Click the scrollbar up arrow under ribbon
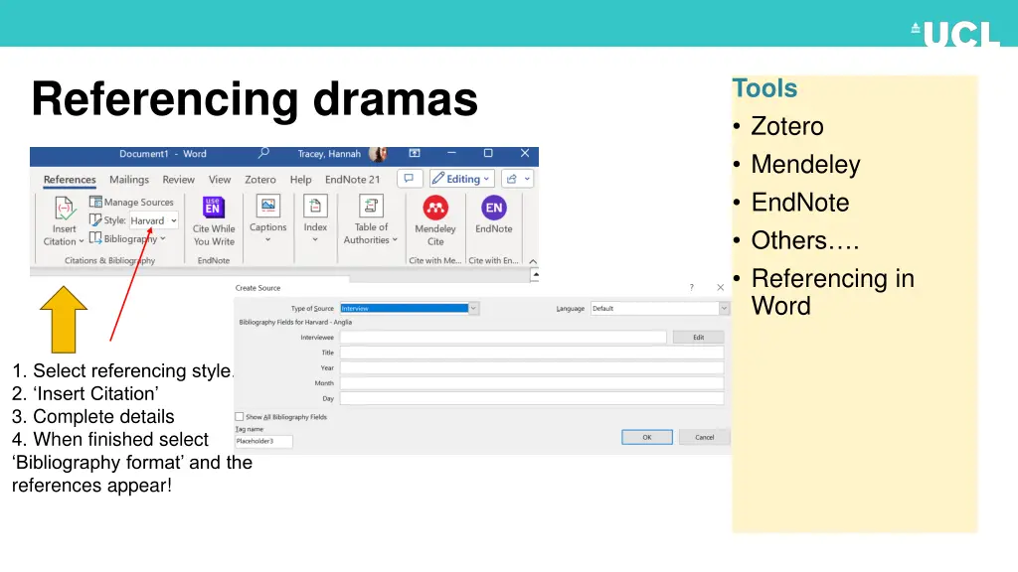1018x572 pixels. (535, 274)
